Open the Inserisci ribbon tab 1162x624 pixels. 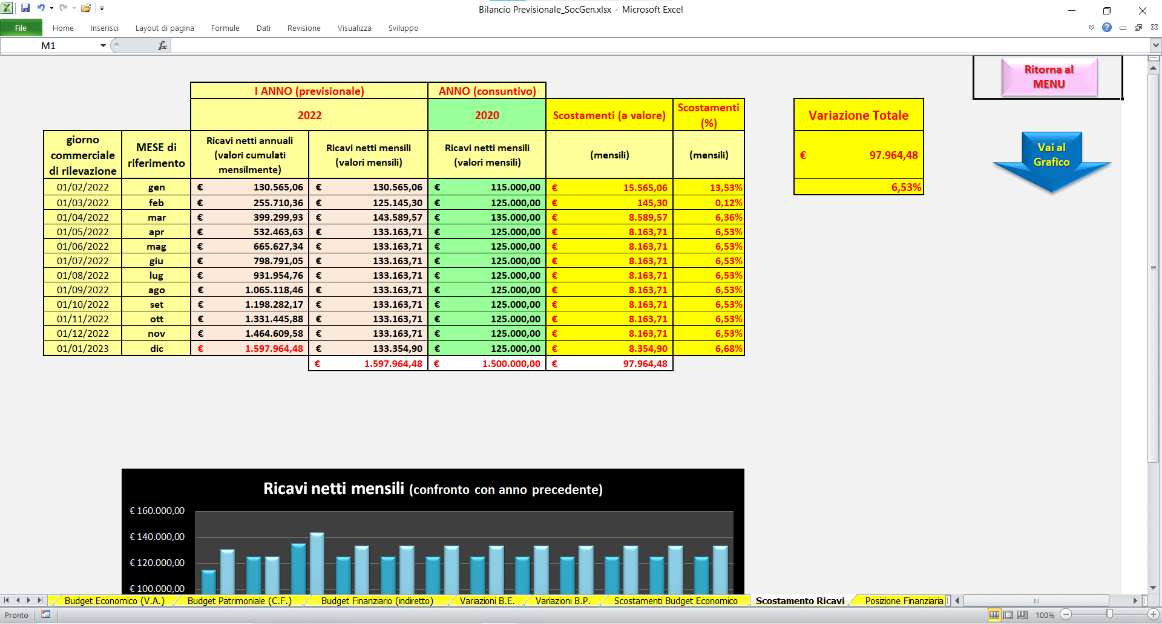[x=105, y=28]
